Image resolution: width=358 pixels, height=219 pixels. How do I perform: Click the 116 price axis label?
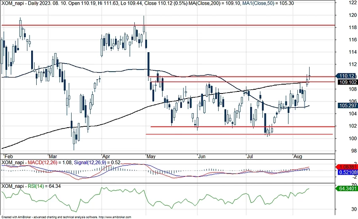353,40
